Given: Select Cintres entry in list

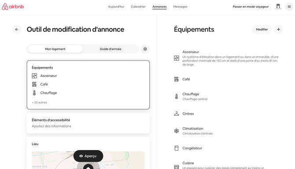Looking at the screenshot, I should (x=188, y=114).
